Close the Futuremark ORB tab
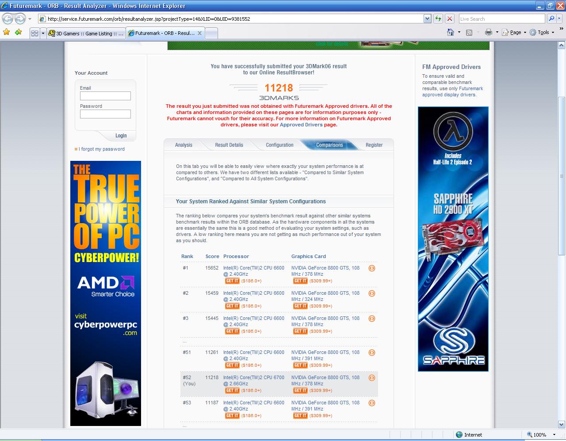This screenshot has height=441, width=566. pyautogui.click(x=199, y=33)
